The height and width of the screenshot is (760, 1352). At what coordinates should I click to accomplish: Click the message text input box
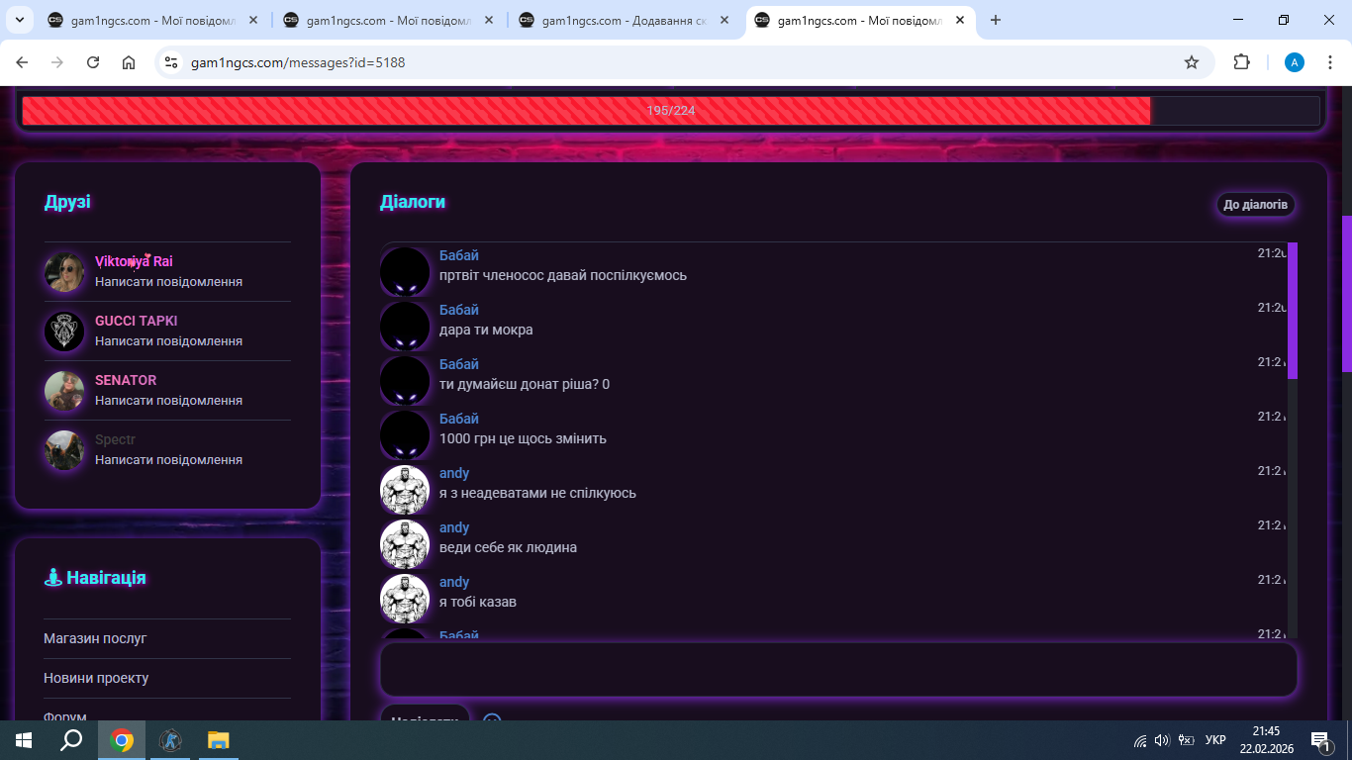click(x=838, y=670)
